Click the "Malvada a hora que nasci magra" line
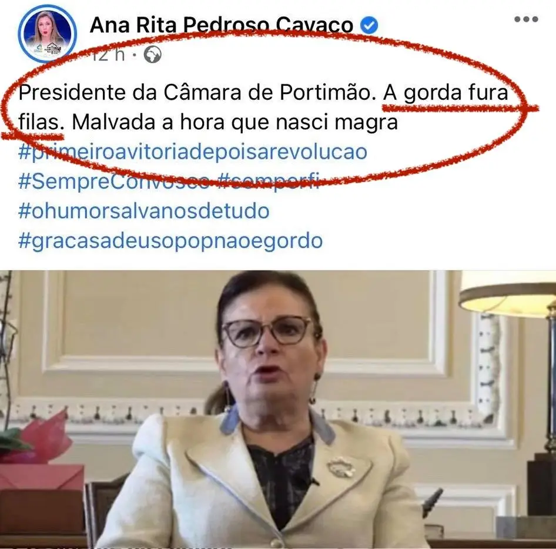556x549 pixels. click(235, 123)
